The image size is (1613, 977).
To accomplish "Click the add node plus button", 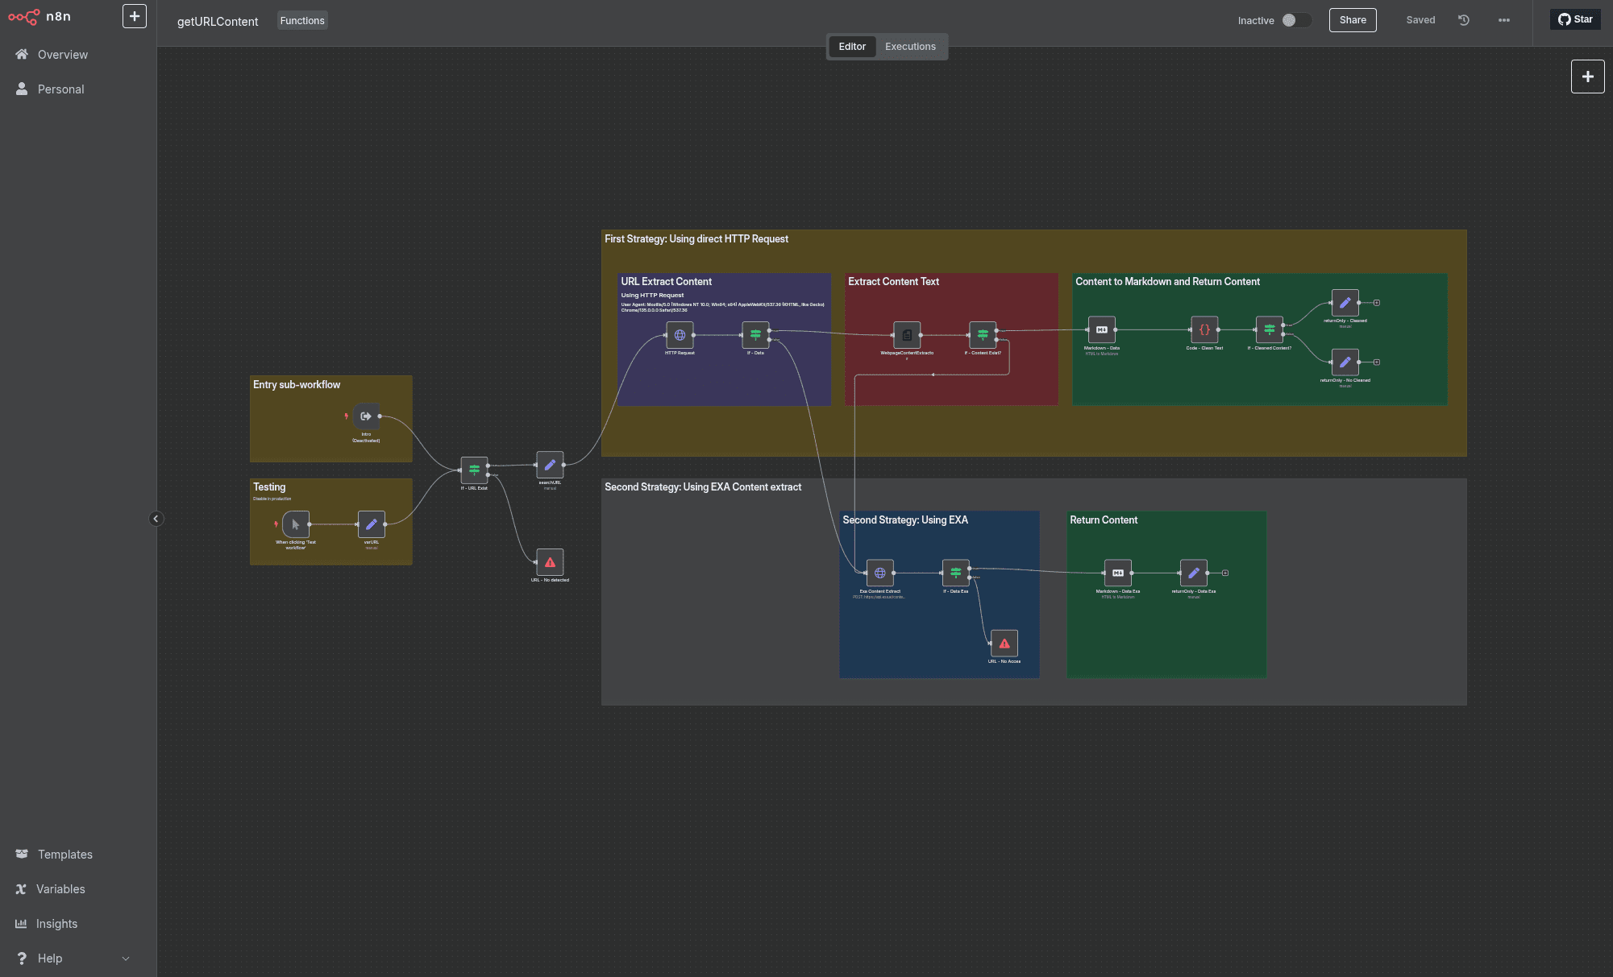I will point(1588,77).
